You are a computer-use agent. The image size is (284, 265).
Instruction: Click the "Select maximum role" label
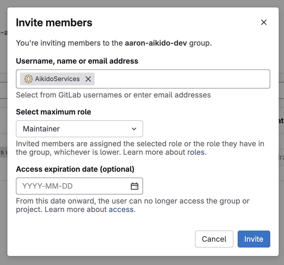point(54,112)
